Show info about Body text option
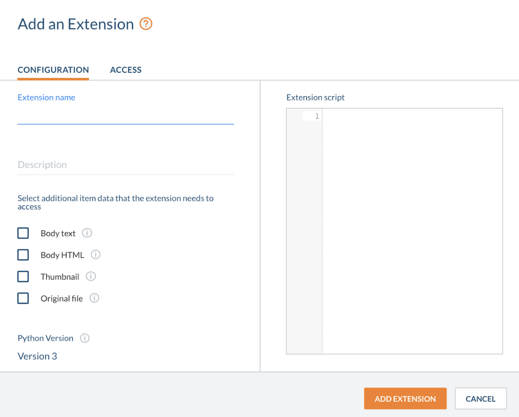This screenshot has width=519, height=417. [x=87, y=233]
